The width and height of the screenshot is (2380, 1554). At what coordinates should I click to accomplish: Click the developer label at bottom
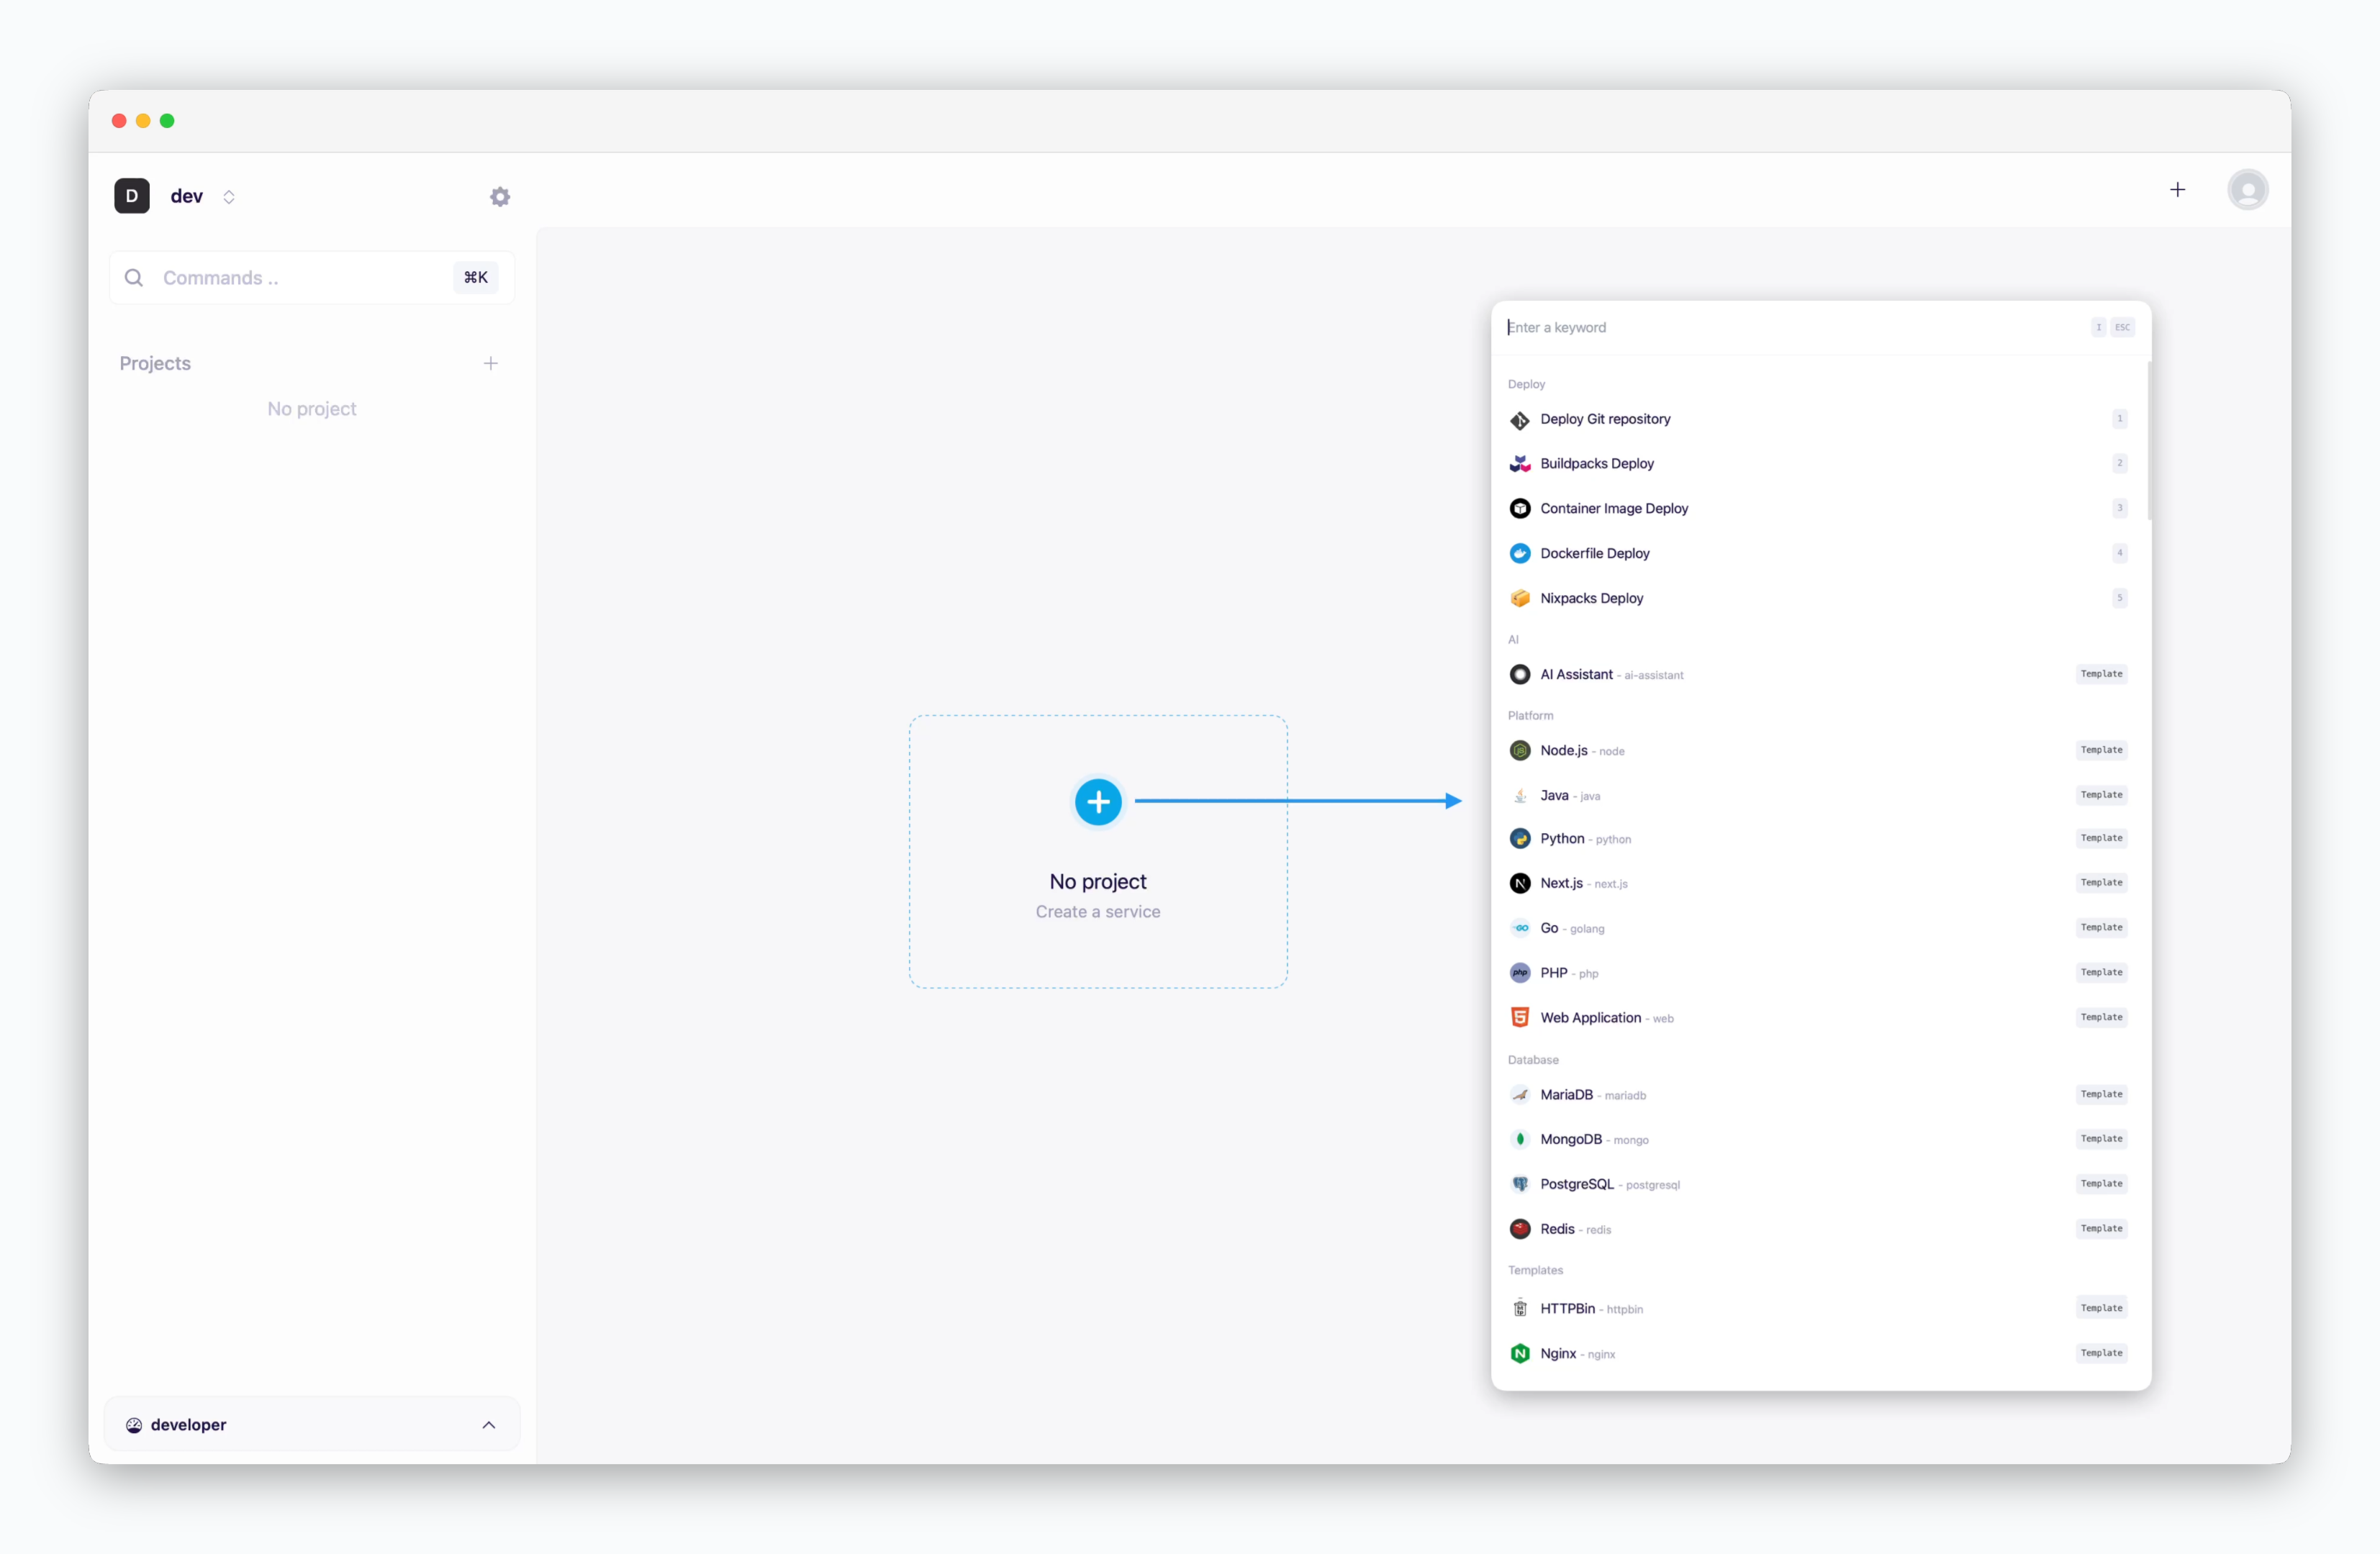pos(188,1425)
